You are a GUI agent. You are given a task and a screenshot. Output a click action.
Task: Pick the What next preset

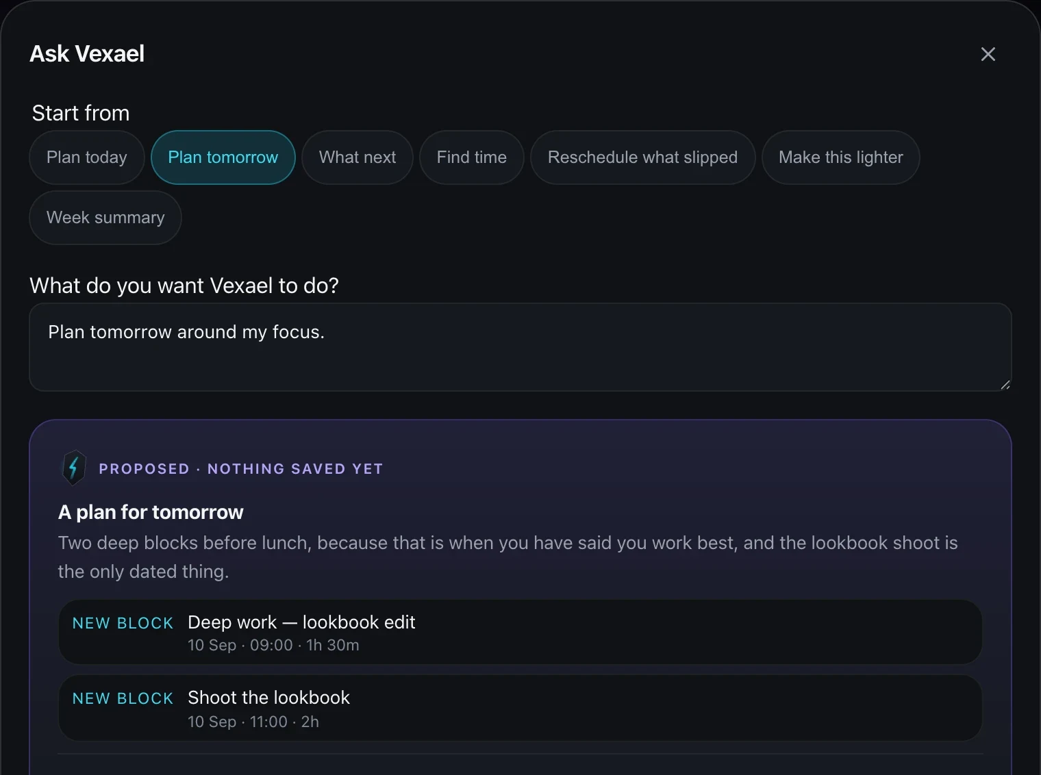point(358,157)
